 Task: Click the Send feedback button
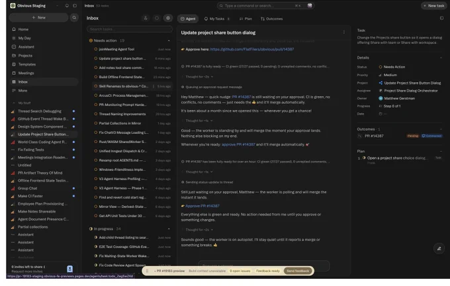(x=298, y=271)
